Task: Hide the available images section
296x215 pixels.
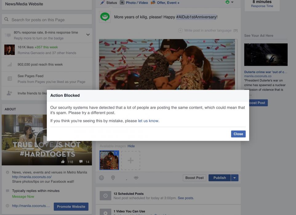Action: click(x=131, y=146)
